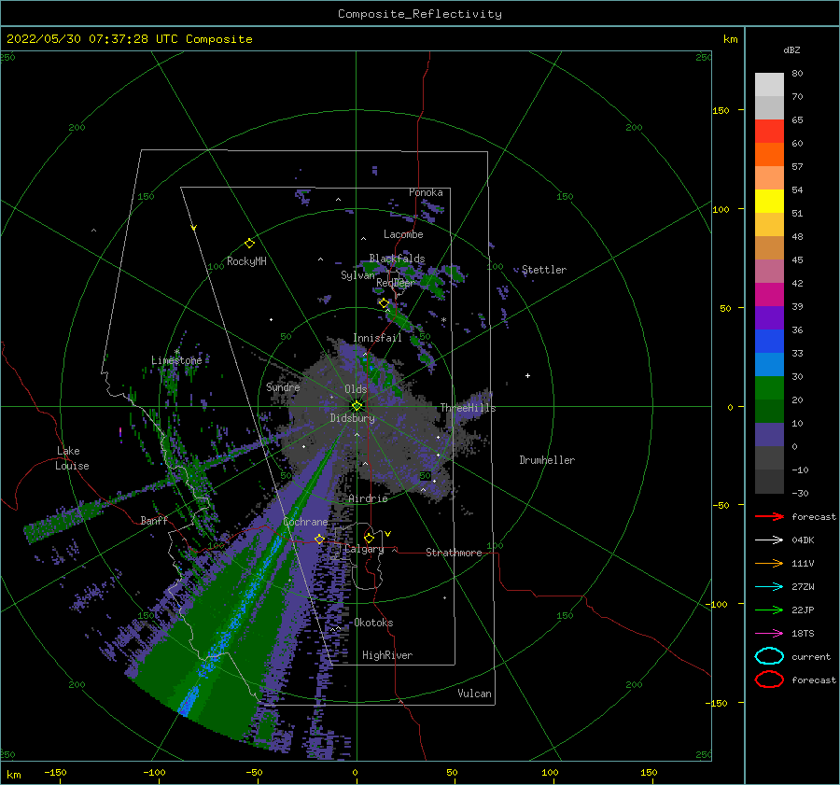Screen dimensions: 840x785
Task: Select the Didsbury town label
Action: (x=352, y=418)
